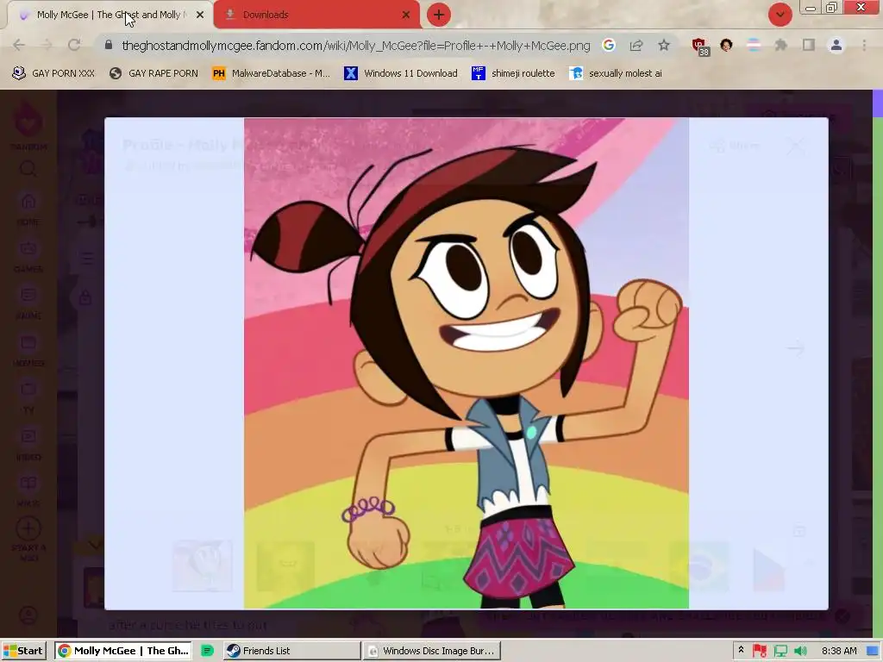Expand the hidden system tray icons
The image size is (883, 662).
741,650
